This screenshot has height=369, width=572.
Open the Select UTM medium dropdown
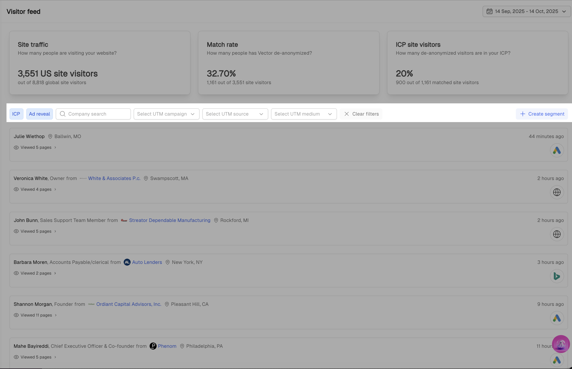coord(303,114)
